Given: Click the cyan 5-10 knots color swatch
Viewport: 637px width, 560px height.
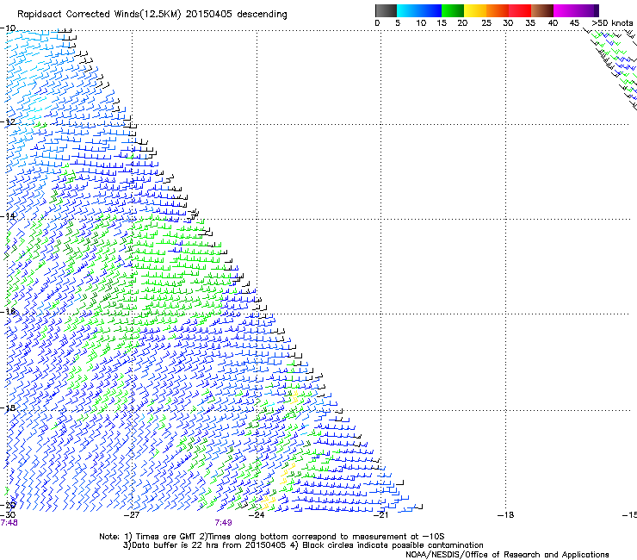Looking at the screenshot, I should 408,10.
